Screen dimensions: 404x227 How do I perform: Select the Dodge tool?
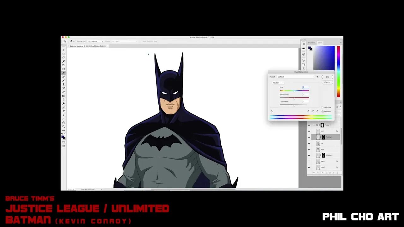(x=63, y=103)
